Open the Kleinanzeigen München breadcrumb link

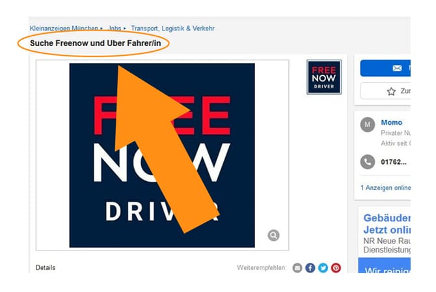coord(64,29)
